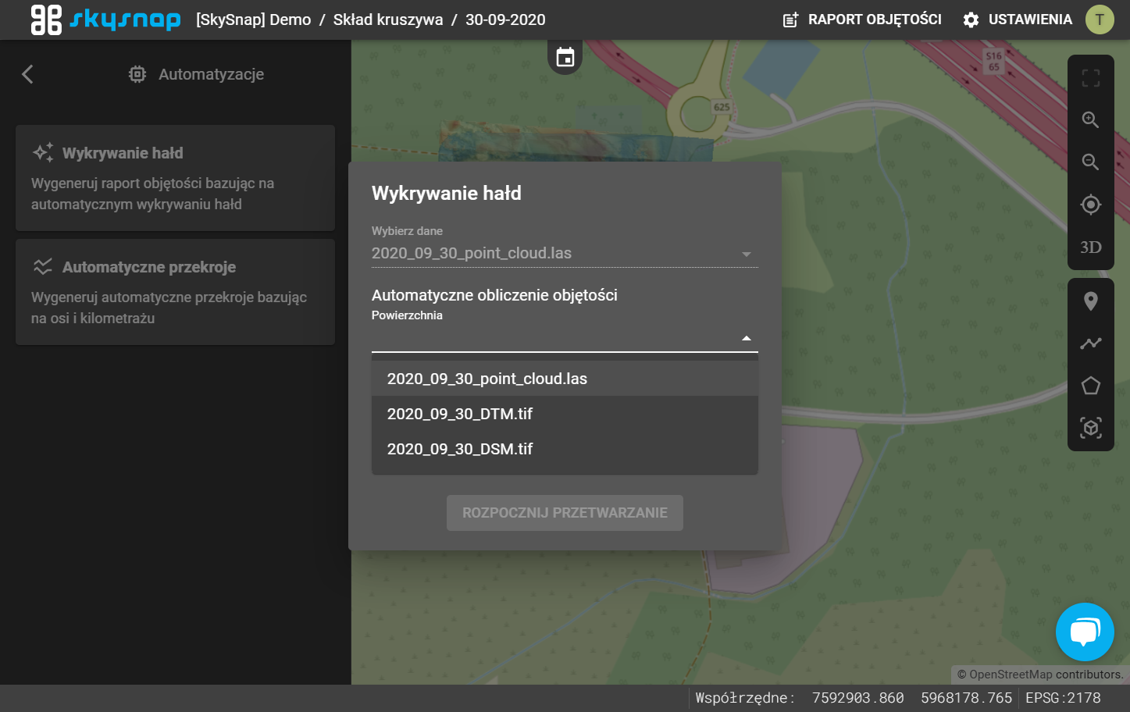Click ROZPOCZNIJ PRZETWARZANIE button
This screenshot has height=712, width=1130.
(565, 513)
